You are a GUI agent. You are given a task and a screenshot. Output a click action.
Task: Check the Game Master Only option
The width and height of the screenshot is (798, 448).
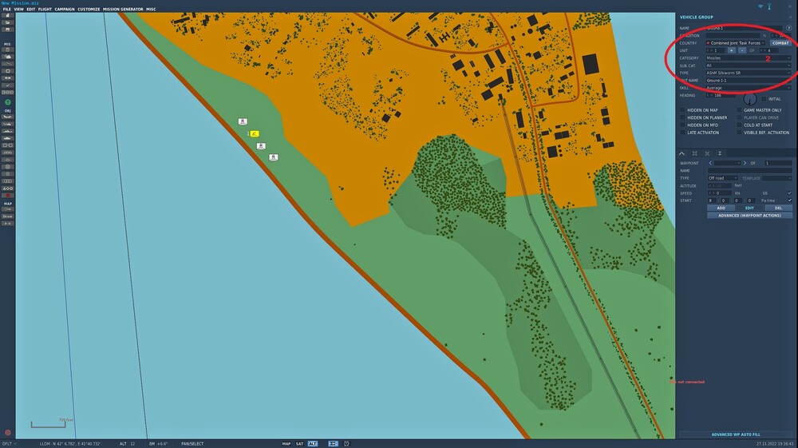click(x=740, y=110)
